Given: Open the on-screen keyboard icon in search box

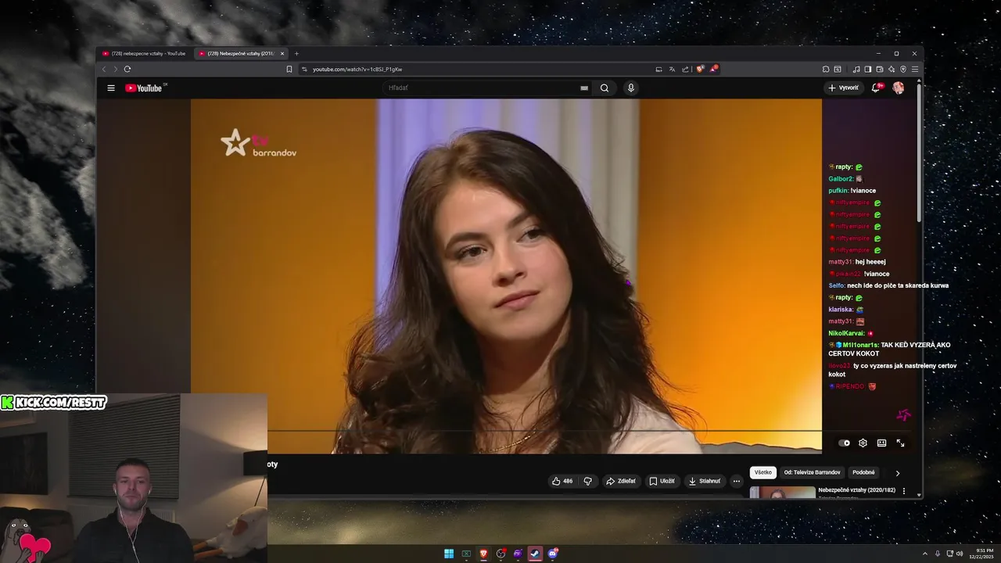Looking at the screenshot, I should [x=584, y=88].
